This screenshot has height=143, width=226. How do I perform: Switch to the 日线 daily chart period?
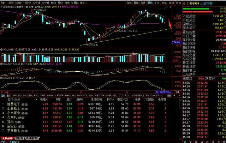53,2
